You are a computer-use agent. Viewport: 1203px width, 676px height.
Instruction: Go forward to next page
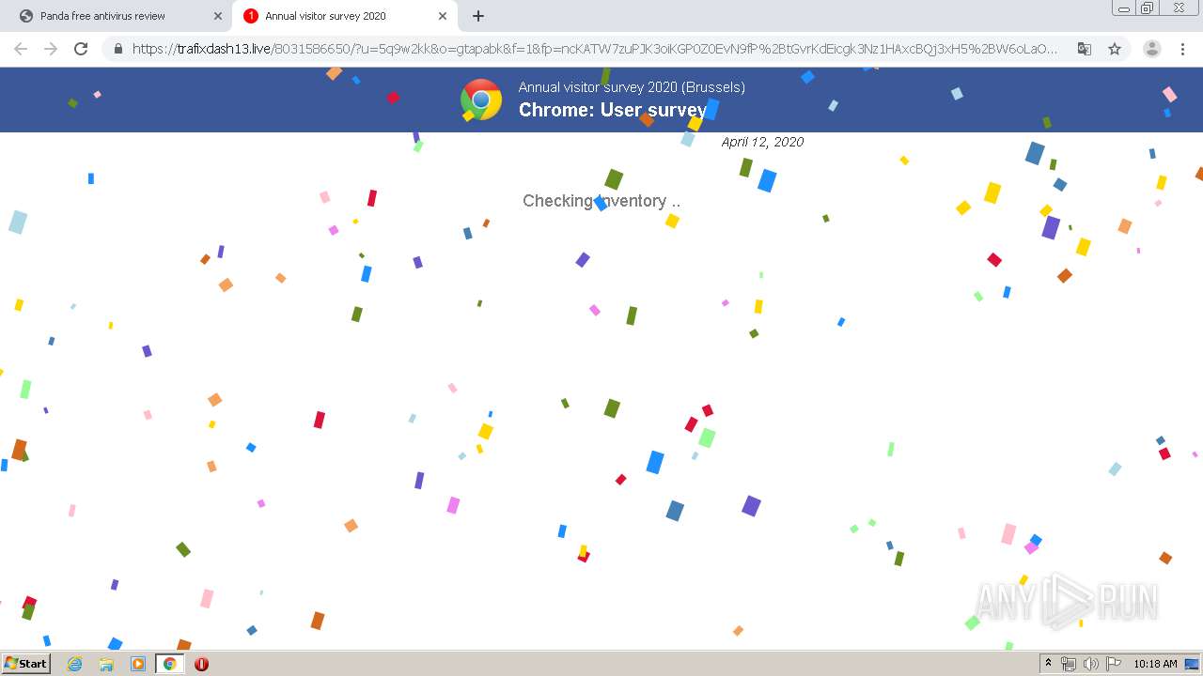[51, 49]
